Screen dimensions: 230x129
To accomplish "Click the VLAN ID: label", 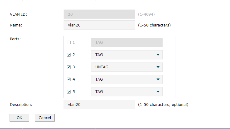I will [x=19, y=14].
